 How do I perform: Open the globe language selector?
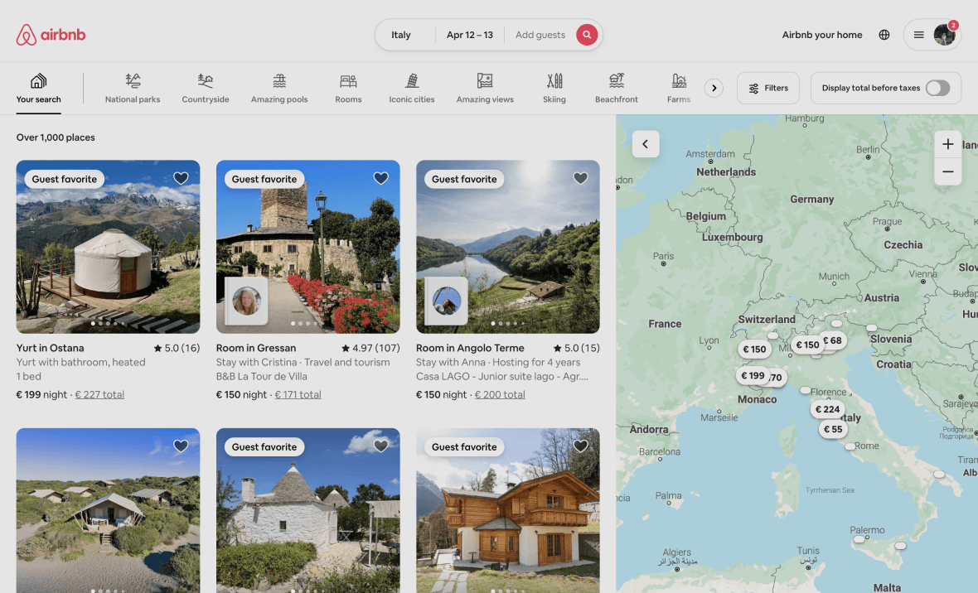[x=884, y=35]
